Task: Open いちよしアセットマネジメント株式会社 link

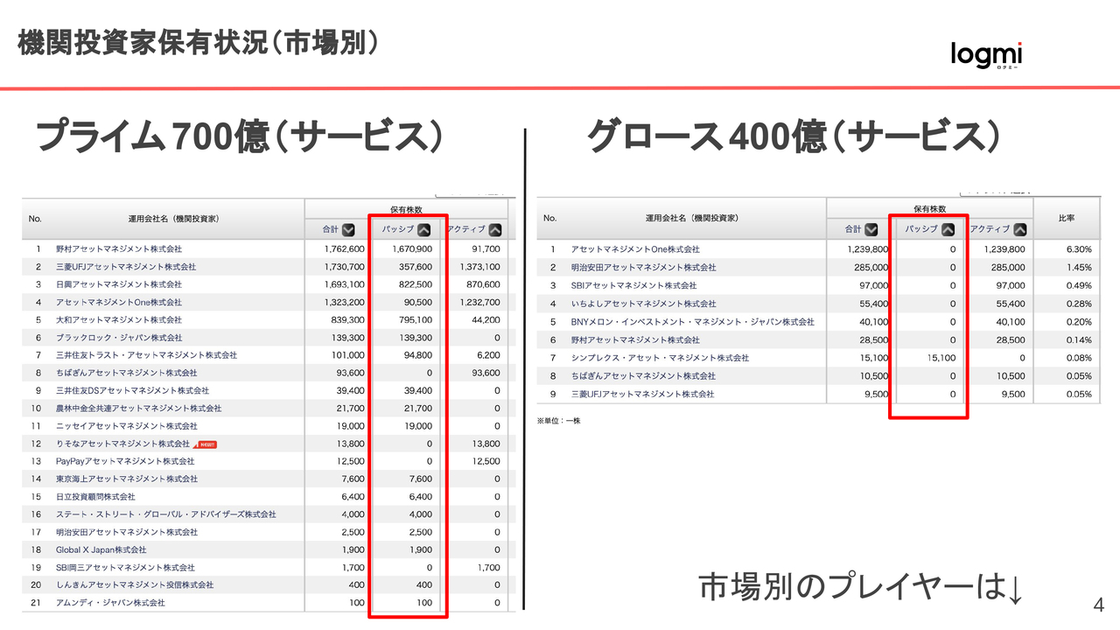Action: [x=643, y=304]
